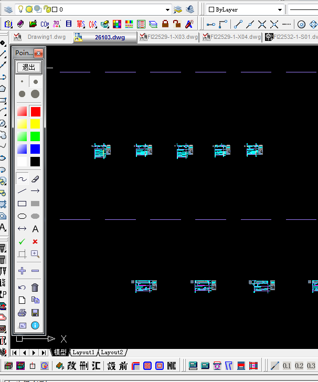This screenshot has height=382, width=318.
Task: Click the brown padlock lock icon
Action: (165, 24)
